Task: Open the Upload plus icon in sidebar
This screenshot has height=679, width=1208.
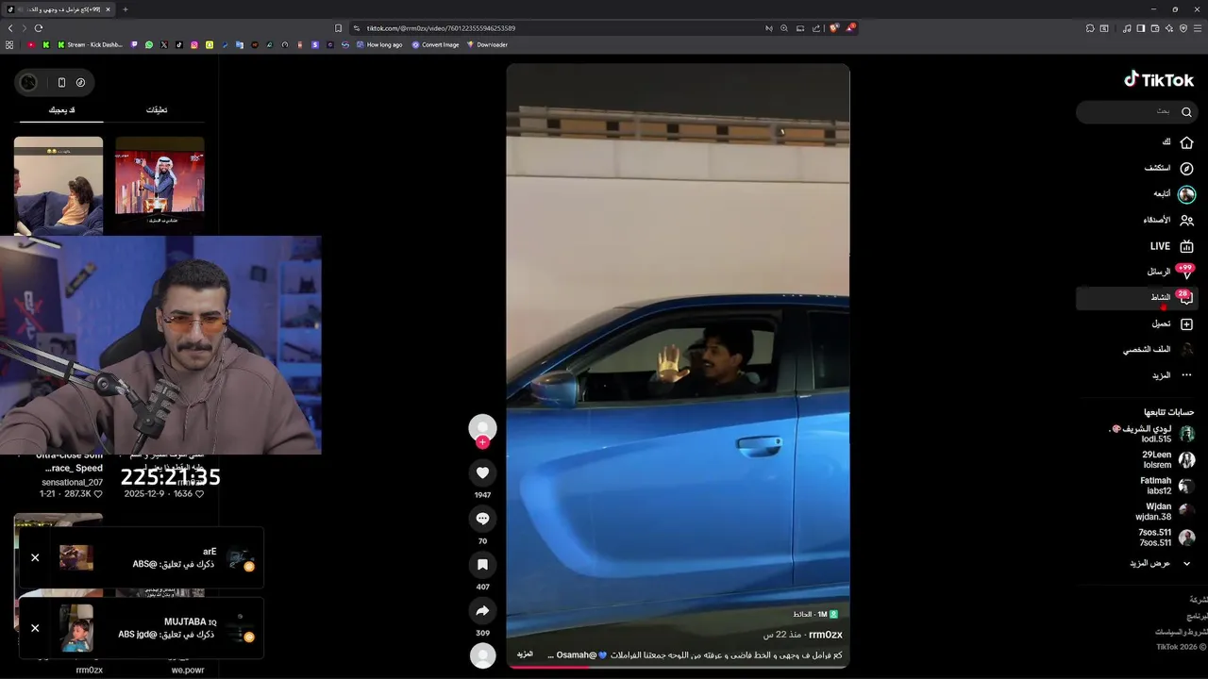Action: click(x=1186, y=324)
